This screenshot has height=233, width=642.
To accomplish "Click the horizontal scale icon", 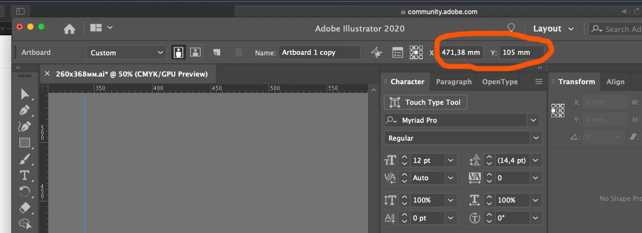I will pos(474,200).
